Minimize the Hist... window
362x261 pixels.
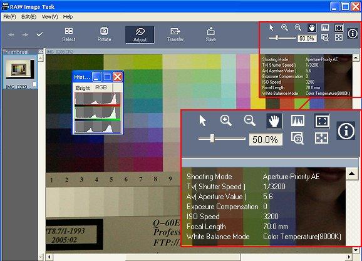coord(97,77)
